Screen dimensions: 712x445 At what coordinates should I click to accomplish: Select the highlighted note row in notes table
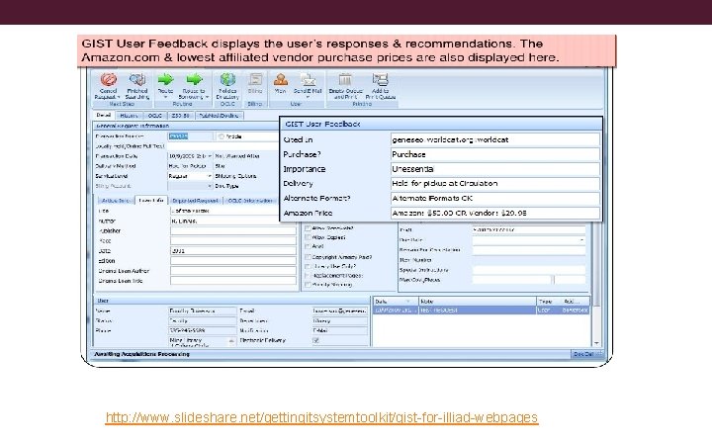(482, 311)
